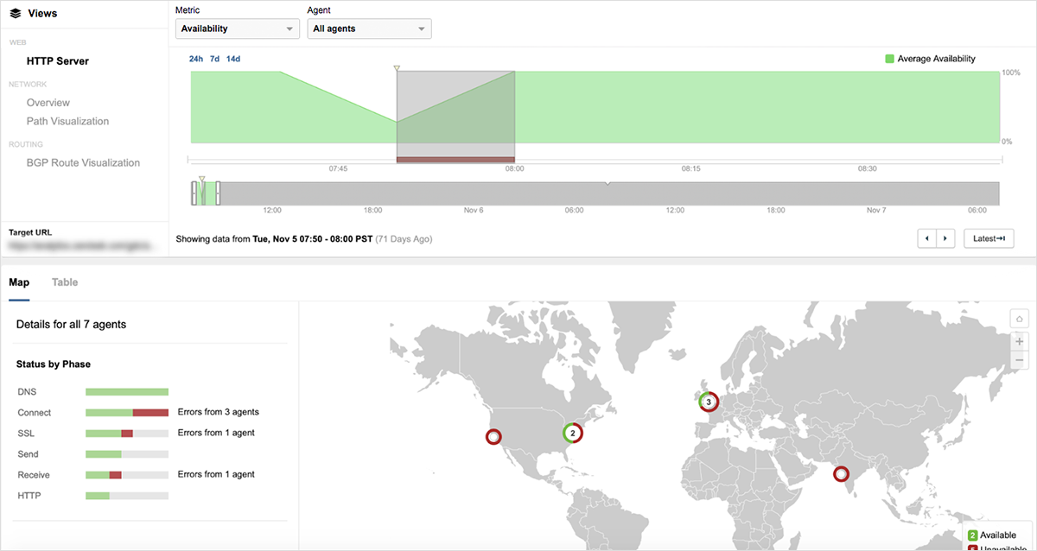Image resolution: width=1037 pixels, height=551 pixels.
Task: Switch to the Table tab
Action: (65, 282)
